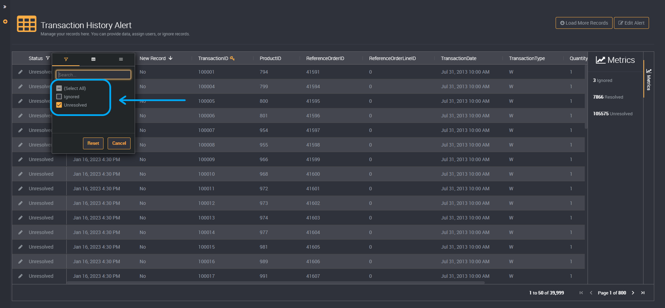665x308 pixels.
Task: Click TransactionID cell 100009
Action: pos(206,159)
